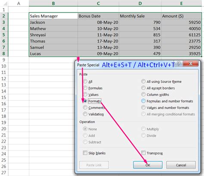Screen dimensions: 204x176
Task: Select the Column widths radio option
Action: (143, 94)
